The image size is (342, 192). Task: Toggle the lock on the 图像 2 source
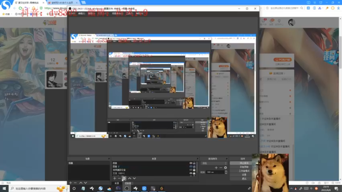point(194,166)
